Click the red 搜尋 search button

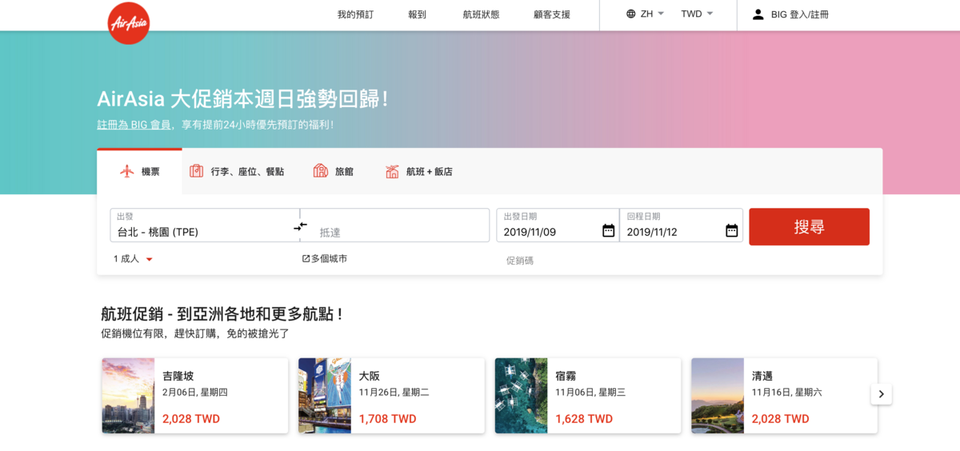pyautogui.click(x=809, y=227)
